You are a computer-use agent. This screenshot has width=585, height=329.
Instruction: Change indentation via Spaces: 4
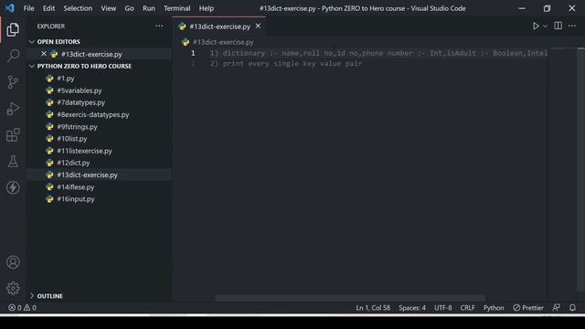412,308
